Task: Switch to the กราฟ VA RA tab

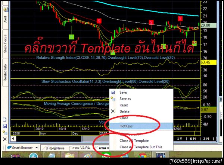Action: (81, 148)
